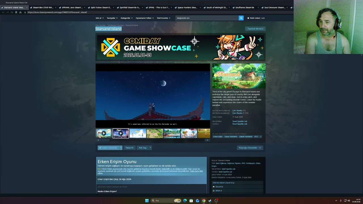Image resolution: width=363 pixels, height=204 pixels.
Task: Play the first trailer video thumbnail
Action: coord(104,133)
